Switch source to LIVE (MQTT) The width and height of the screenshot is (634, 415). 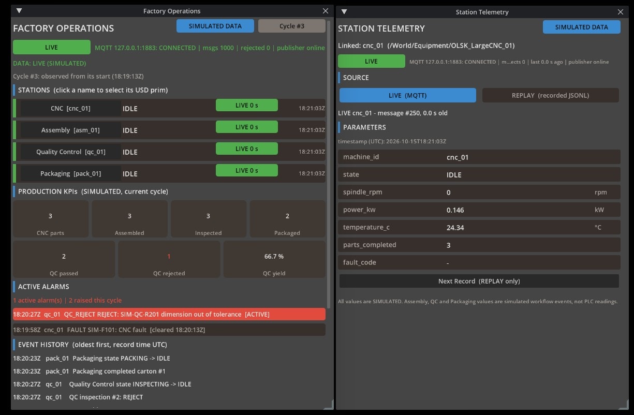(x=408, y=95)
